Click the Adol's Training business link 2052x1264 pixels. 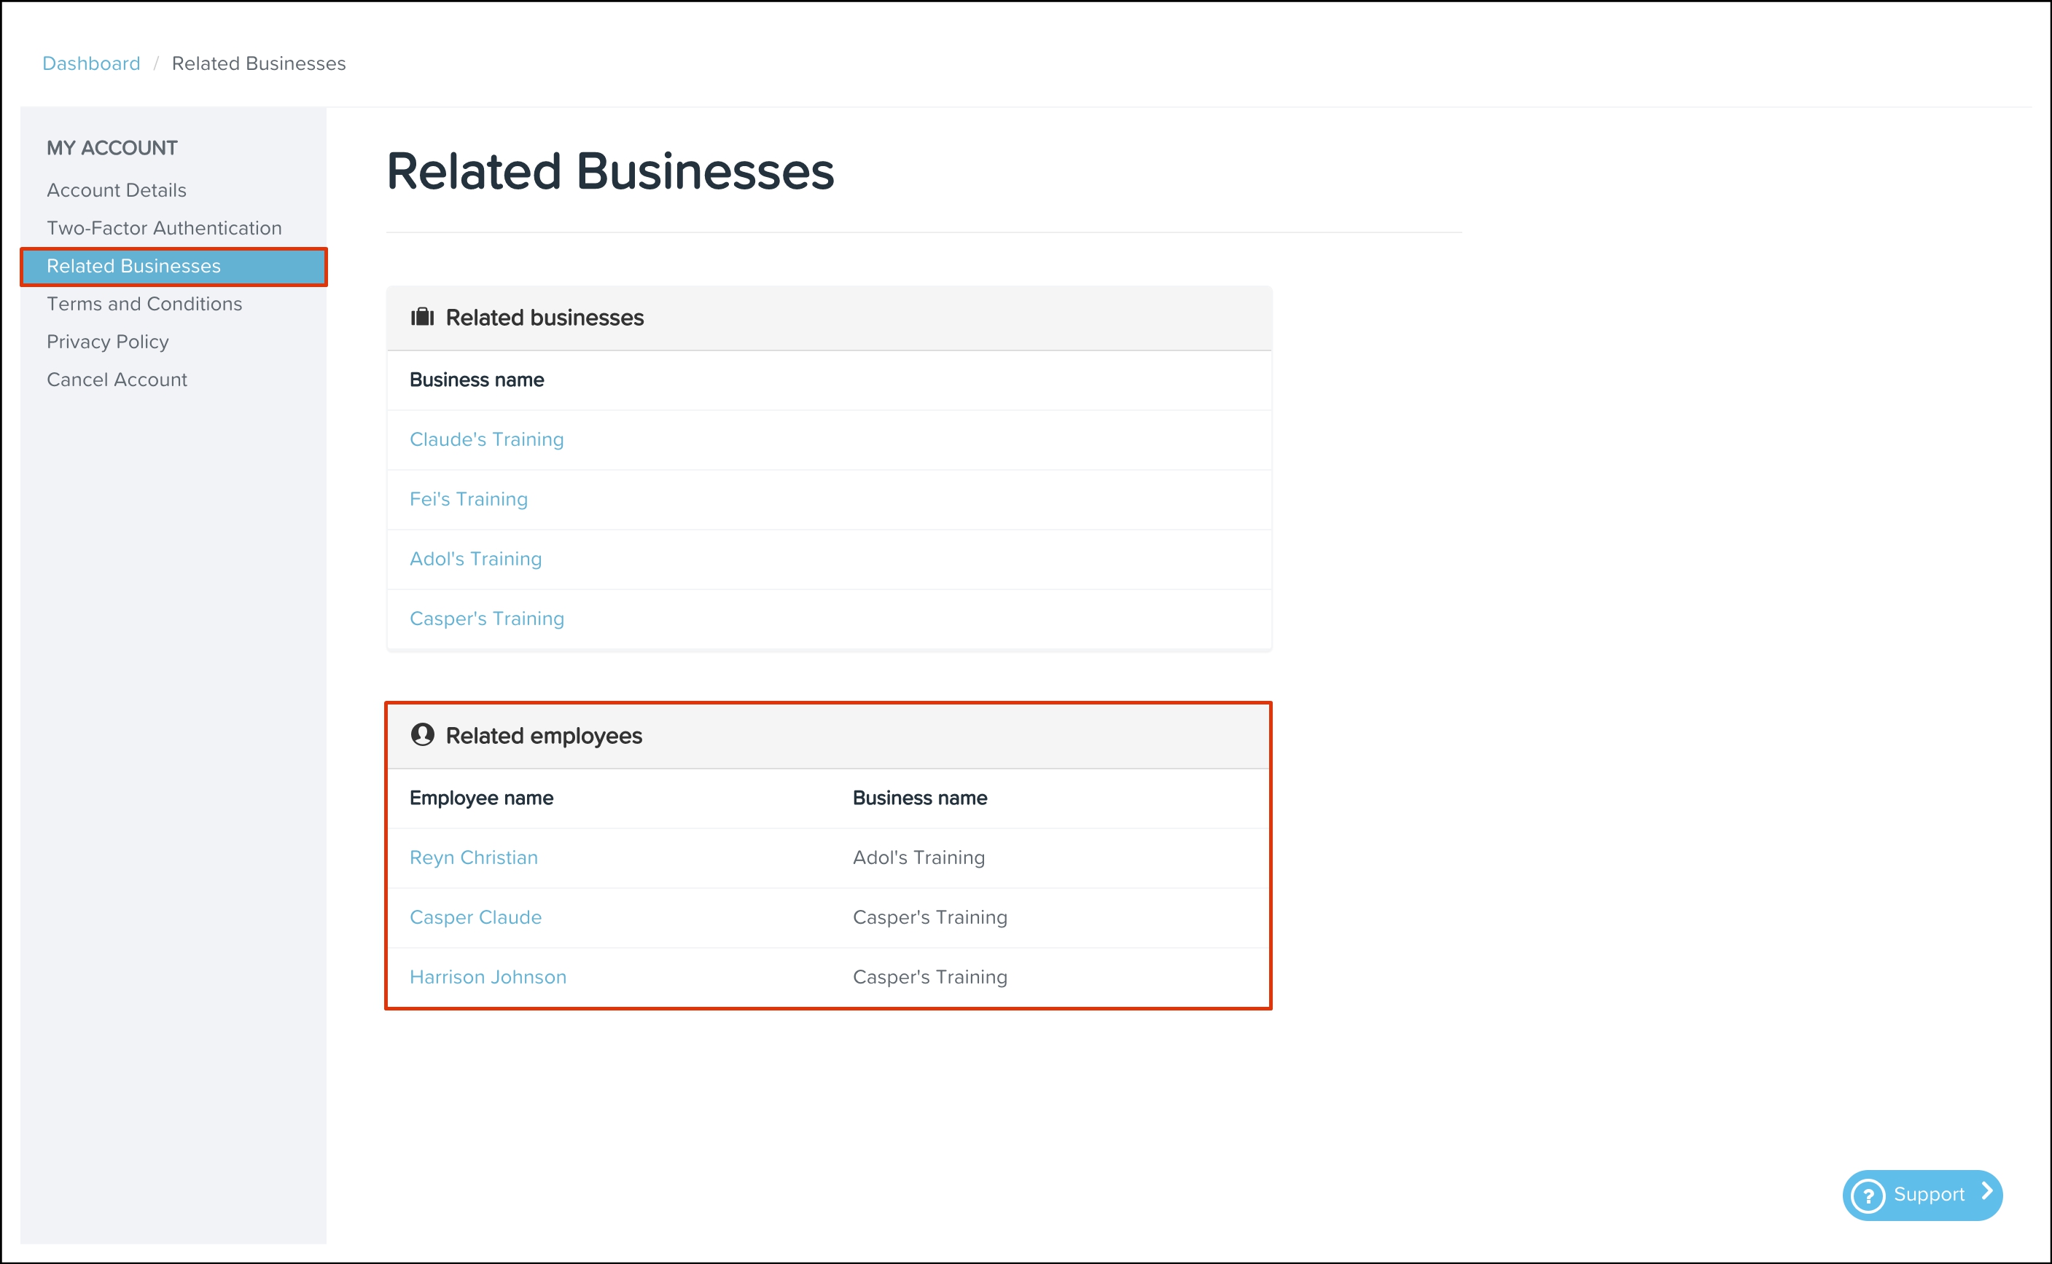click(x=475, y=560)
